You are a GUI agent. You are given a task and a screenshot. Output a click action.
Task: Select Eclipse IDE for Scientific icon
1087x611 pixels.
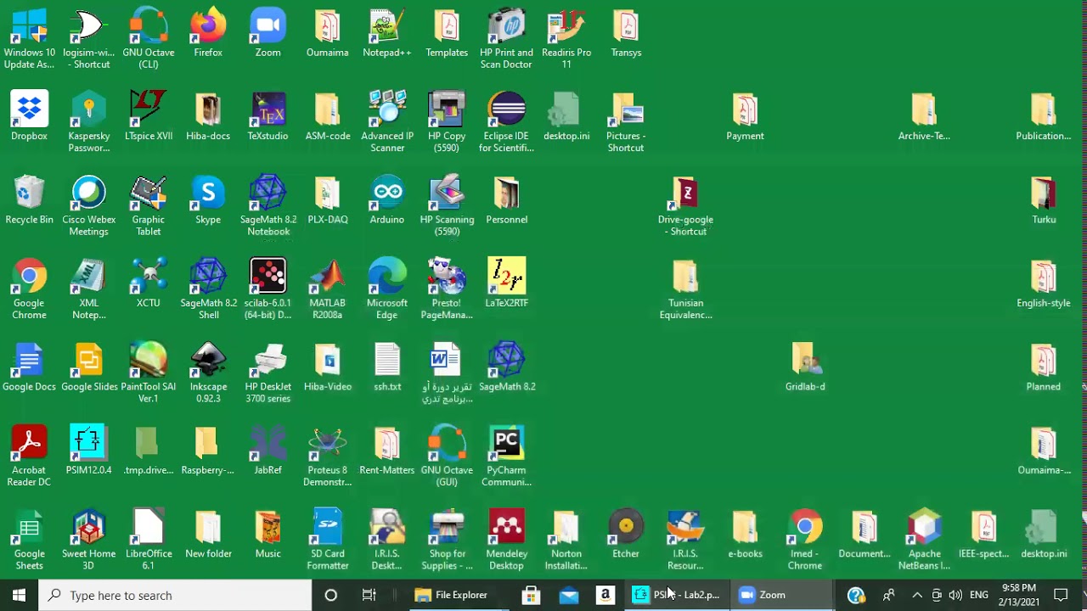tap(506, 123)
